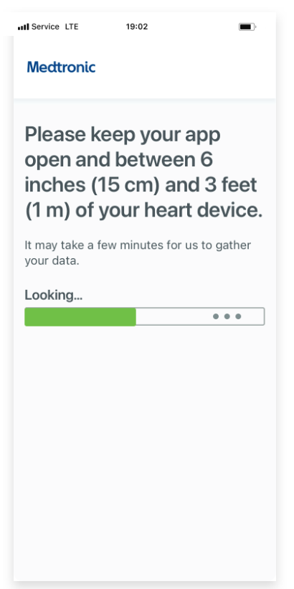Click the last loading dot in progress bar
294x589 pixels.
(238, 316)
